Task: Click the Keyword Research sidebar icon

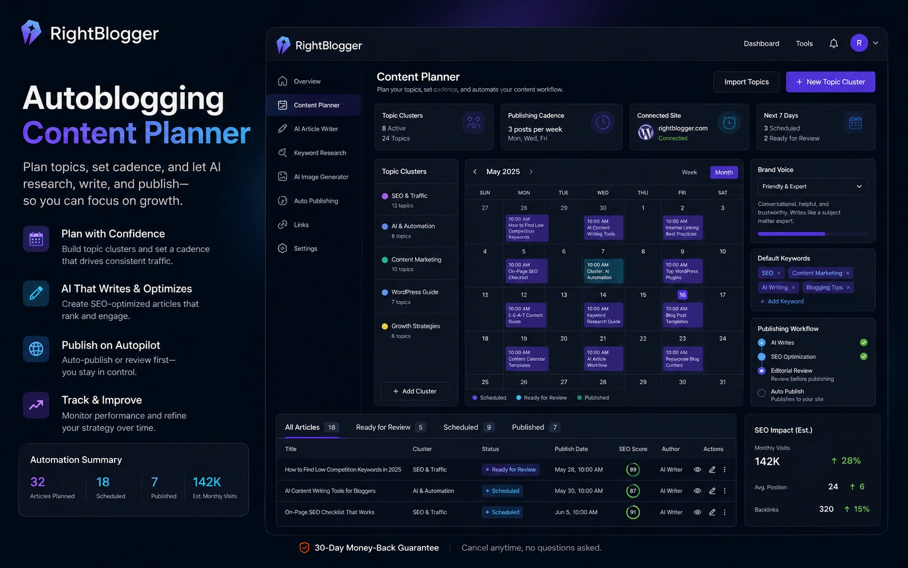Action: [x=282, y=153]
